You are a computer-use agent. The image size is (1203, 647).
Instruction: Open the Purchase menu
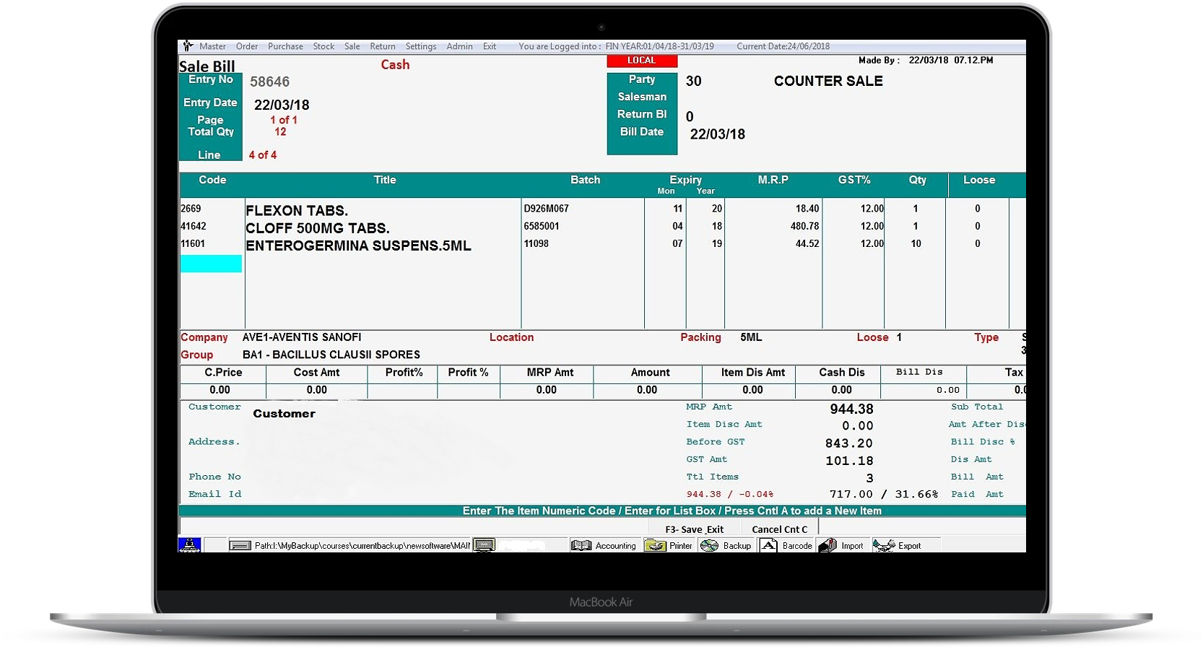click(x=285, y=46)
